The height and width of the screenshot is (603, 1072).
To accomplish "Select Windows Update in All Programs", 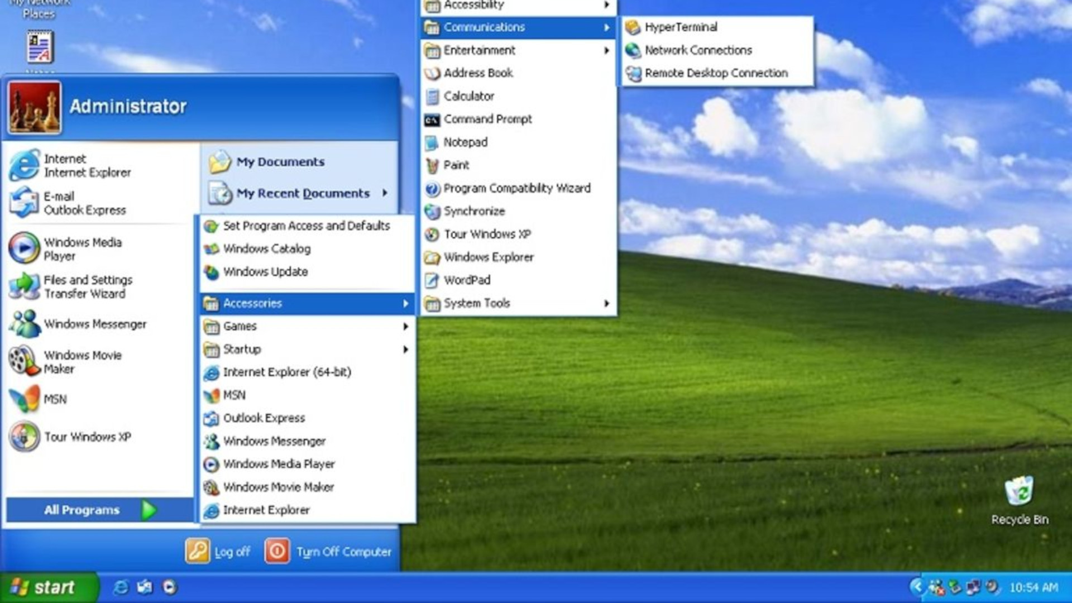I will tap(264, 271).
